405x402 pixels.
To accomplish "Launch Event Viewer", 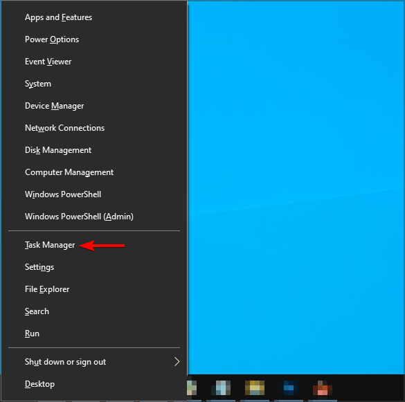I will click(x=94, y=62).
